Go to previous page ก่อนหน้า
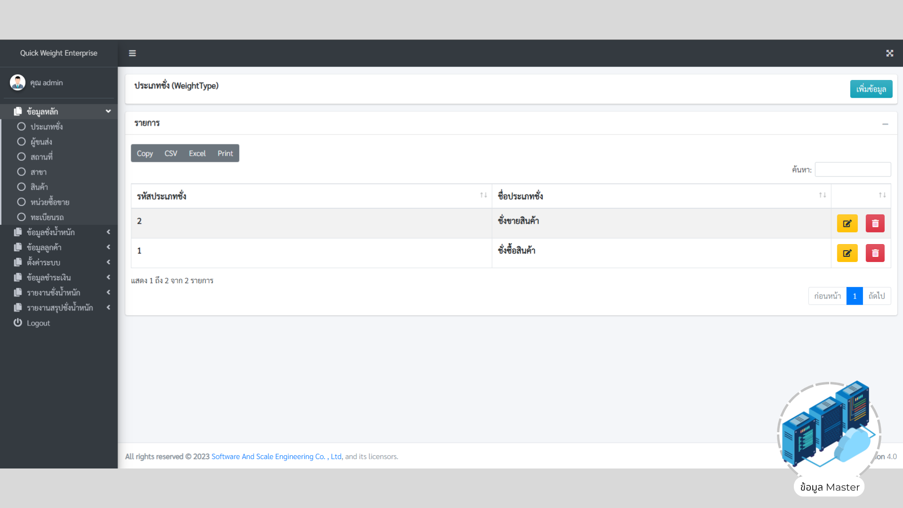This screenshot has height=508, width=903. tap(827, 296)
